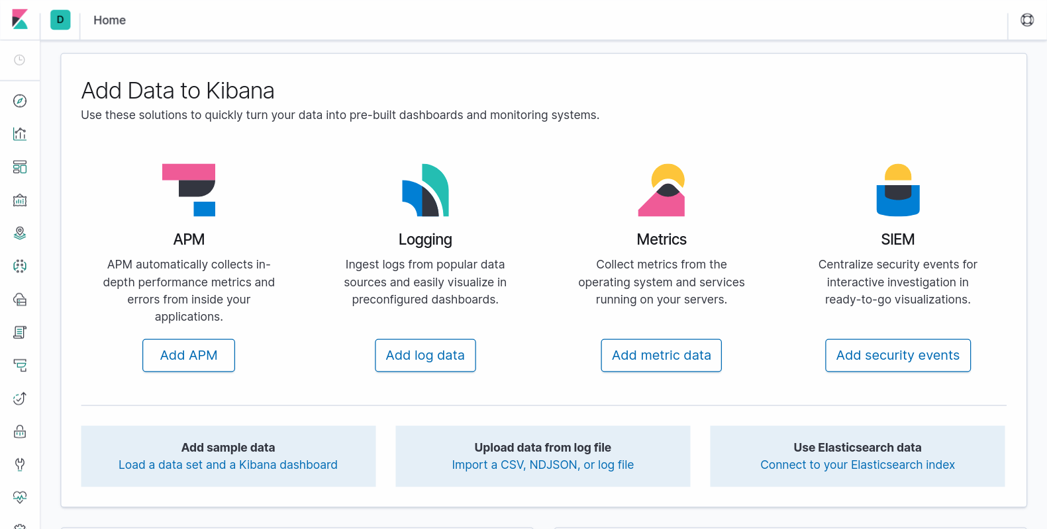Open Infrastructure metrics sidebar icon

20,300
